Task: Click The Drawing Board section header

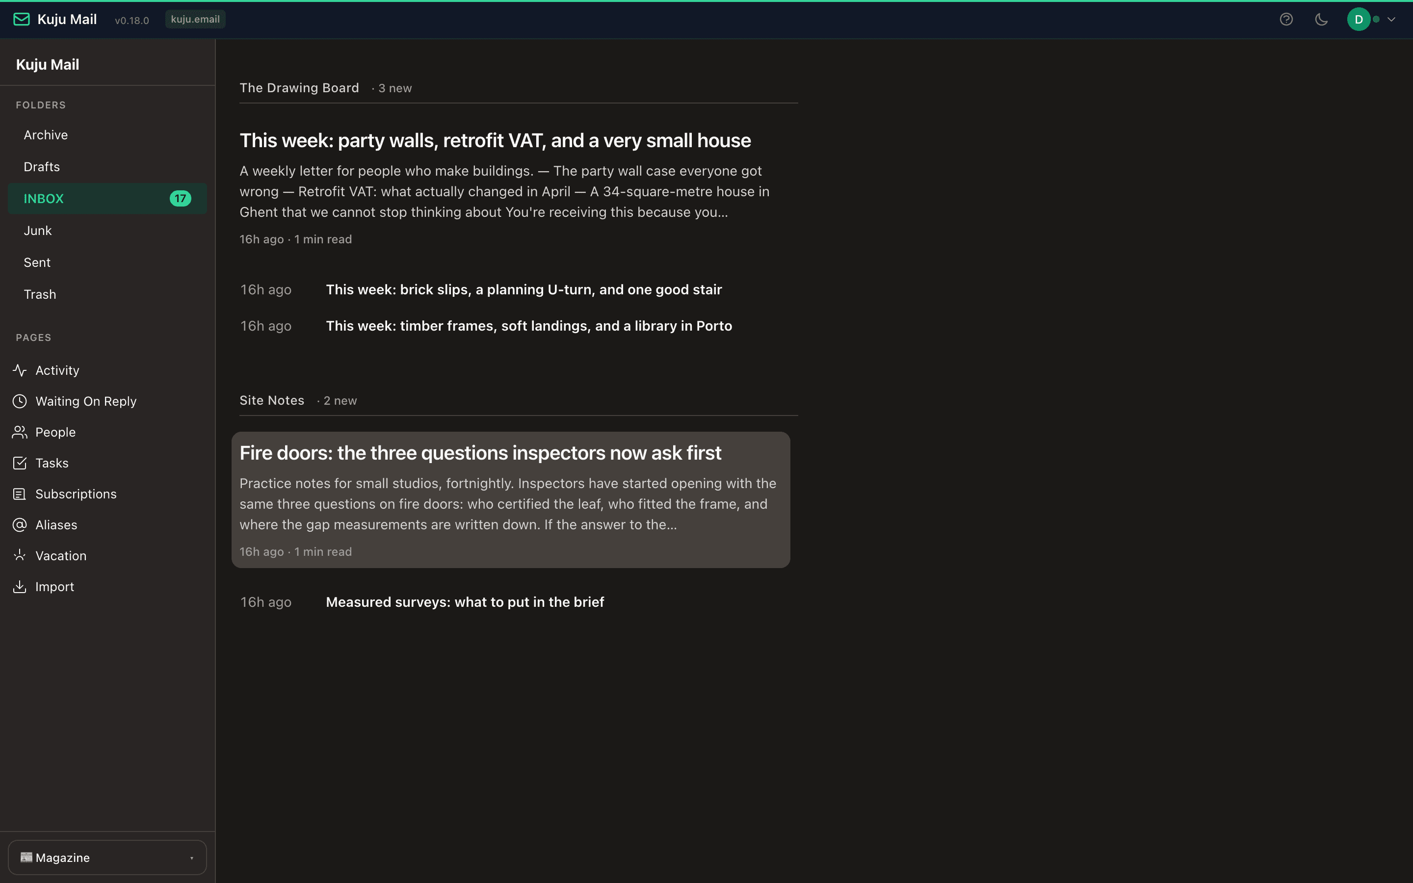Action: click(x=299, y=88)
